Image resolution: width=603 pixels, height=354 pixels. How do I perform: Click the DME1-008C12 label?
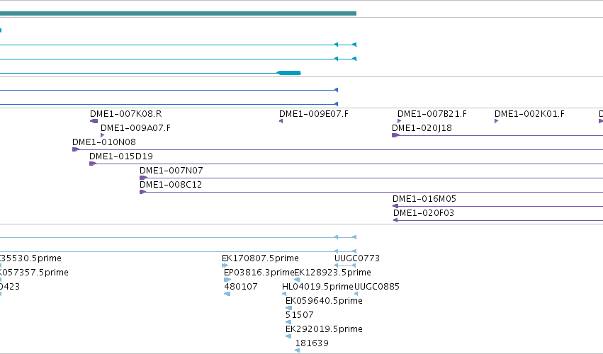click(171, 185)
